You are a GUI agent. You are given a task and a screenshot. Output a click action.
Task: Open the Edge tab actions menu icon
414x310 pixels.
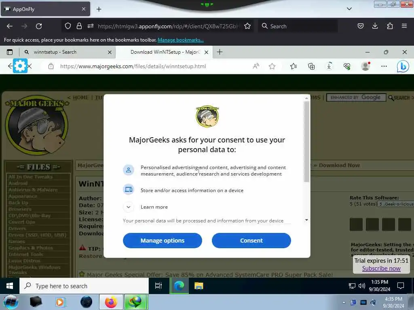click(x=10, y=52)
